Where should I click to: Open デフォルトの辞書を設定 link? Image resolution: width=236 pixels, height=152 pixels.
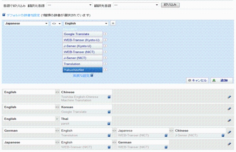pyautogui.click(x=23, y=15)
